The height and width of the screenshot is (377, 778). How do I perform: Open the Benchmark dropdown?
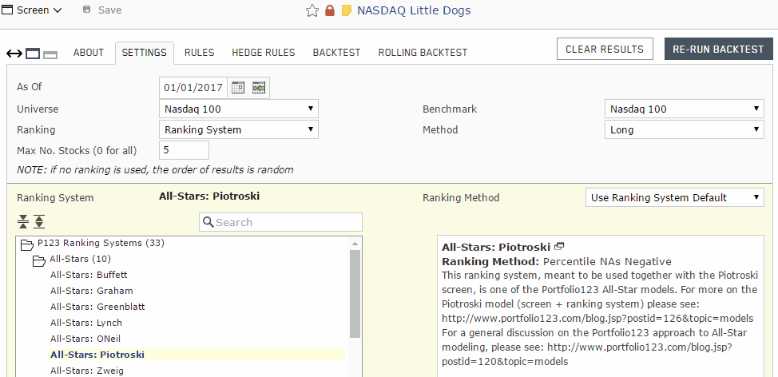[x=685, y=109]
